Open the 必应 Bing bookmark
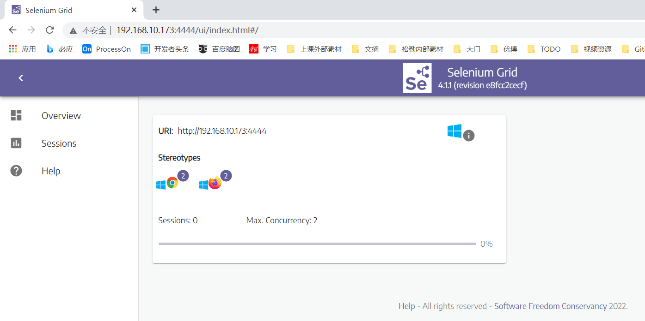 pyautogui.click(x=60, y=49)
